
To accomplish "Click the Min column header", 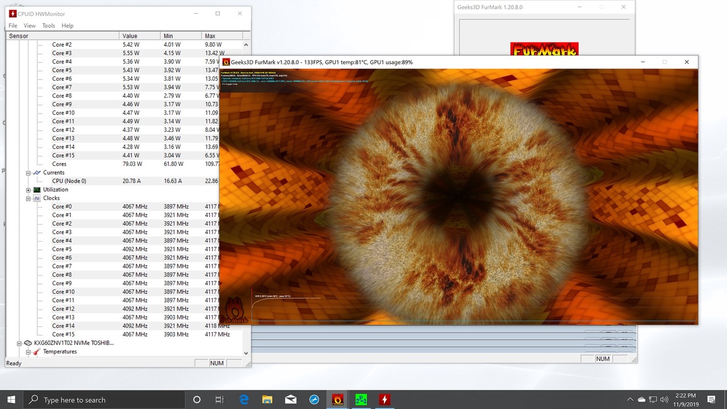I will pyautogui.click(x=181, y=35).
